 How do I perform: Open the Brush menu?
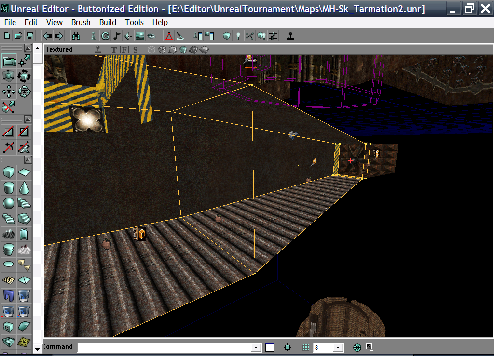(x=80, y=22)
